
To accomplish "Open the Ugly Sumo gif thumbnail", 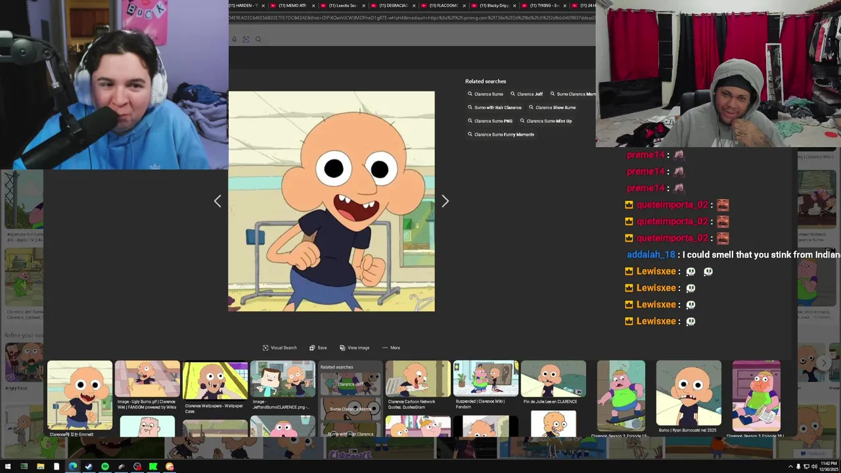I will pyautogui.click(x=147, y=379).
